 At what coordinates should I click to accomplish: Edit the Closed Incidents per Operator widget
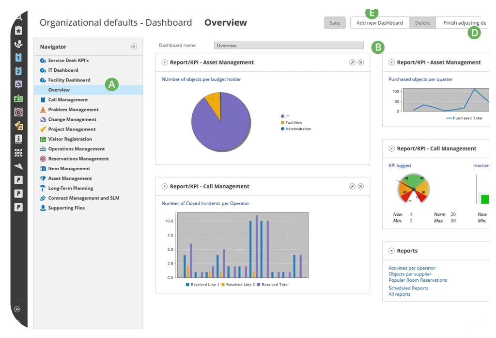point(352,187)
